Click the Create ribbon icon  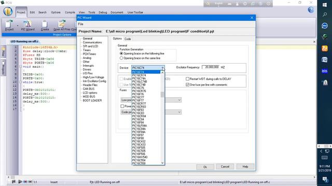pos(45,25)
